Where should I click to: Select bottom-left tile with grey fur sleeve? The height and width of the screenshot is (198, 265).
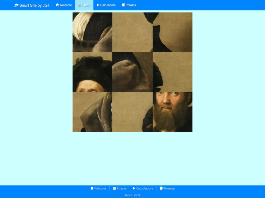[92, 112]
